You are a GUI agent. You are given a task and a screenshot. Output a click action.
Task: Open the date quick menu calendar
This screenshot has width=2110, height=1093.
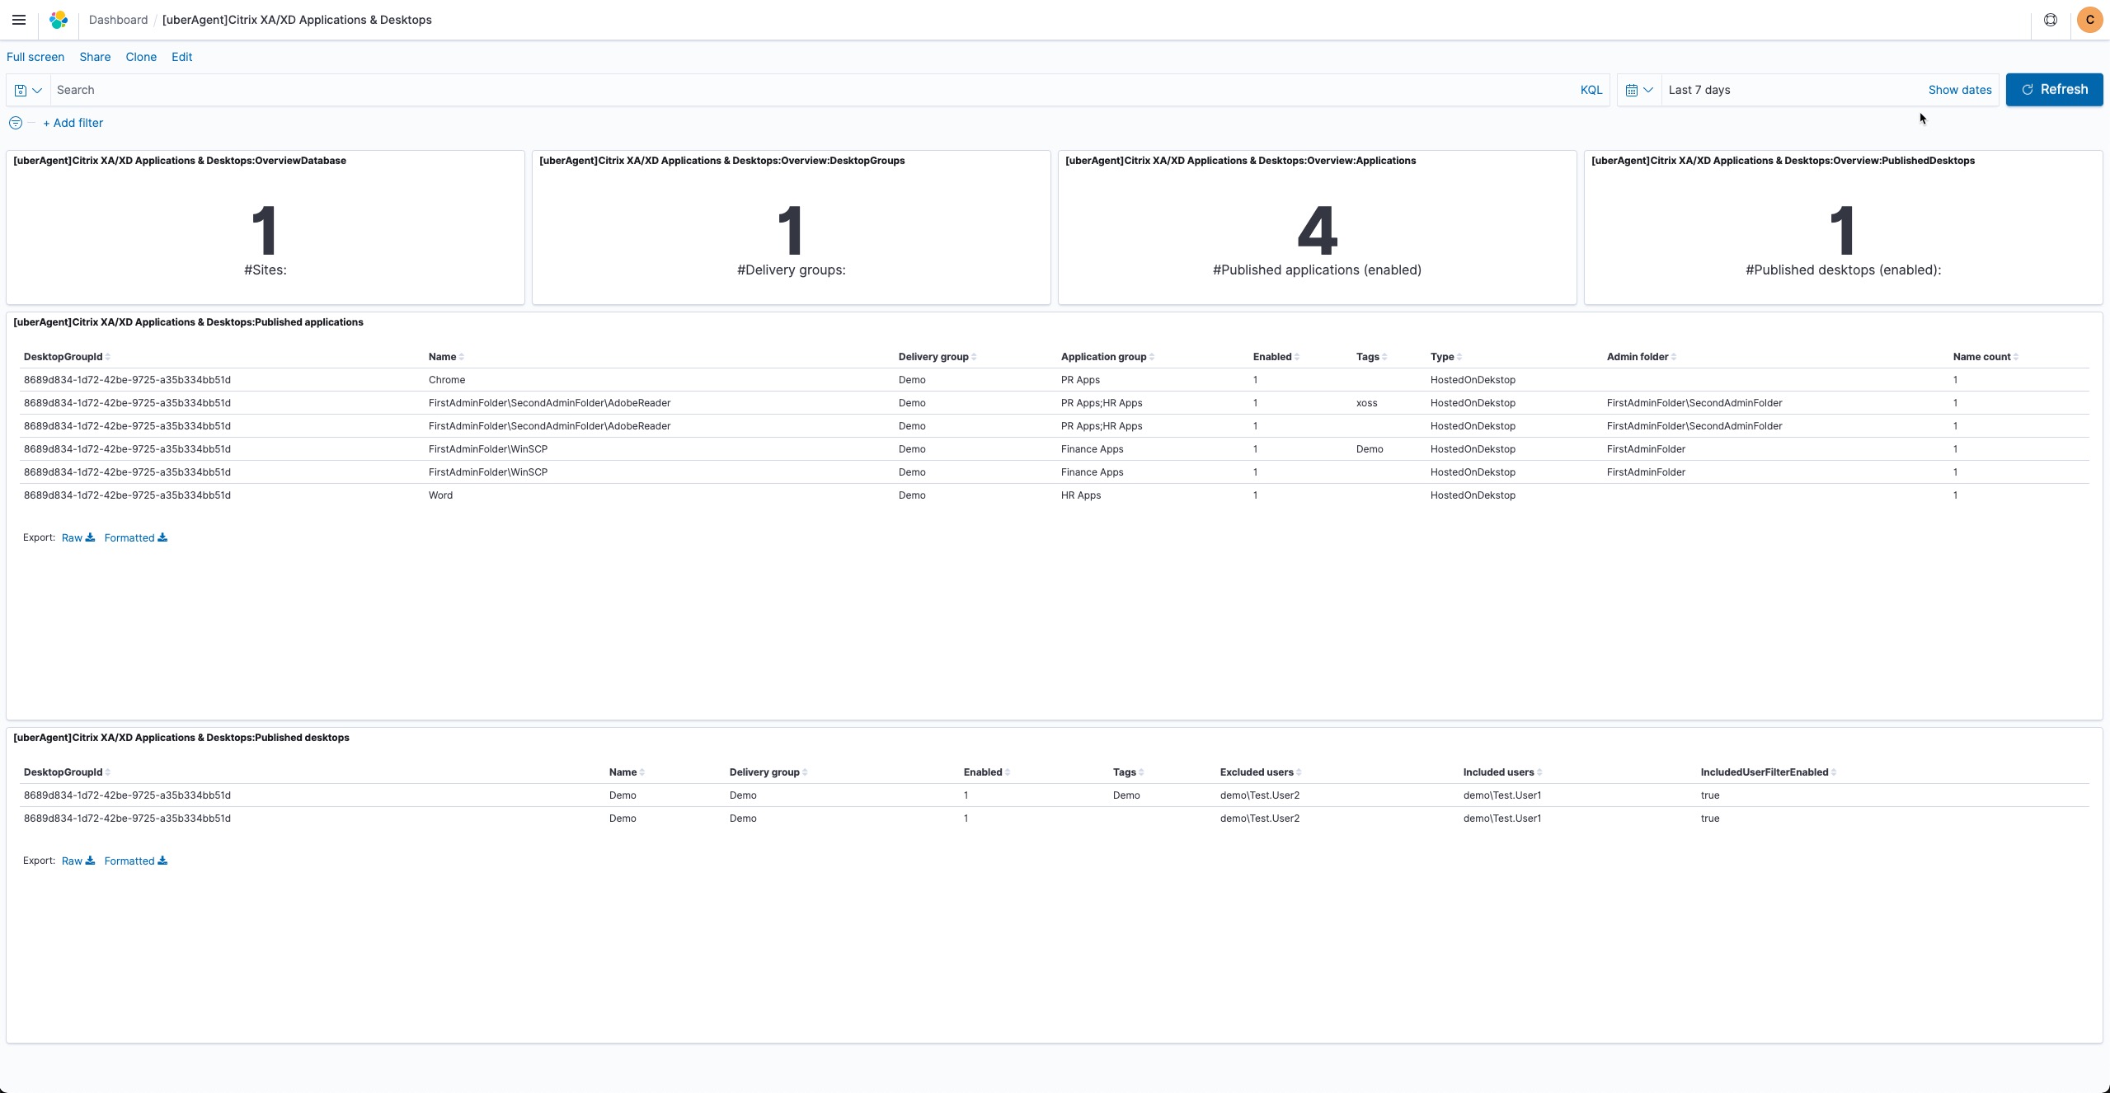[x=1638, y=90]
